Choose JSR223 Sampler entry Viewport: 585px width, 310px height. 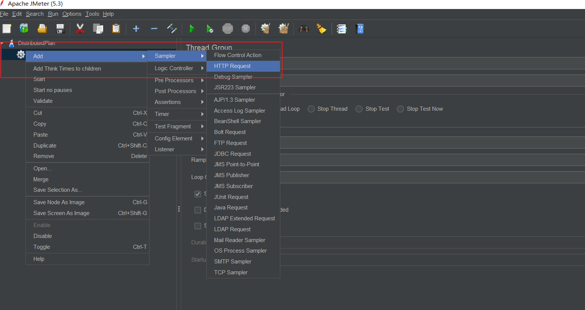[x=243, y=87]
